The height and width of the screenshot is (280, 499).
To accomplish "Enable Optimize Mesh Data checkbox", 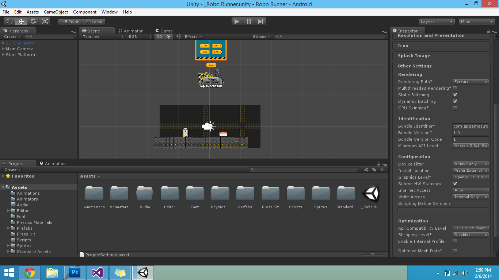I will pos(455,251).
